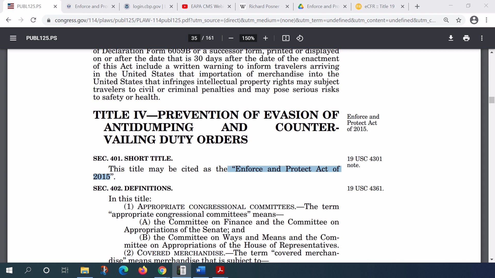The width and height of the screenshot is (495, 278).
Task: Rotate the PDF counterclockwise
Action: 300,38
